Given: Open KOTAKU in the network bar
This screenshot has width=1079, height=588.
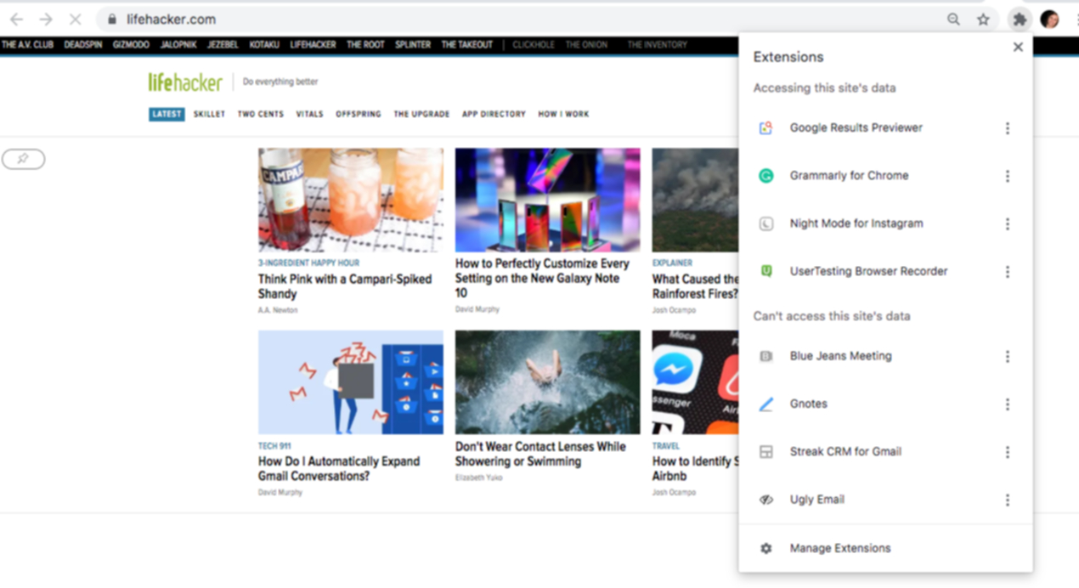Looking at the screenshot, I should pos(264,44).
